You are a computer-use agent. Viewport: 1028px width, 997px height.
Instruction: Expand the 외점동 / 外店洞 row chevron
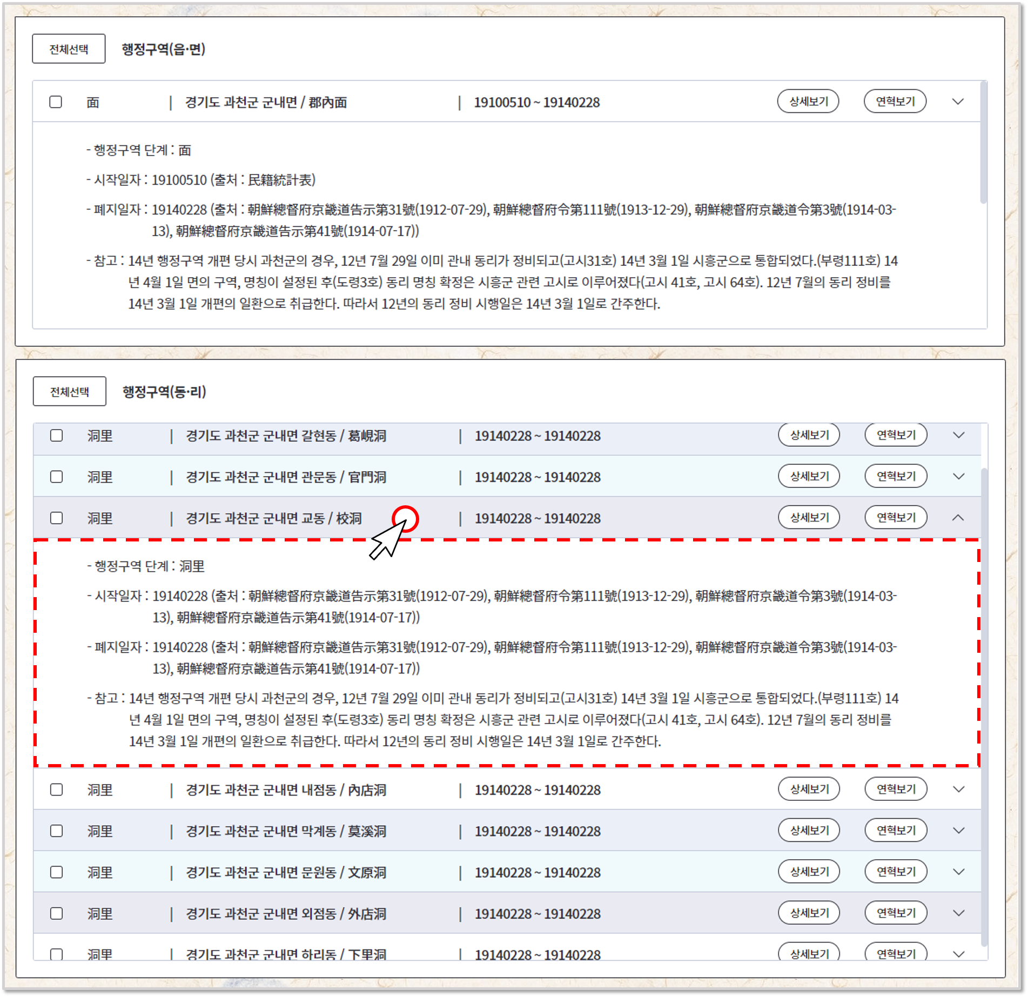pyautogui.click(x=958, y=913)
